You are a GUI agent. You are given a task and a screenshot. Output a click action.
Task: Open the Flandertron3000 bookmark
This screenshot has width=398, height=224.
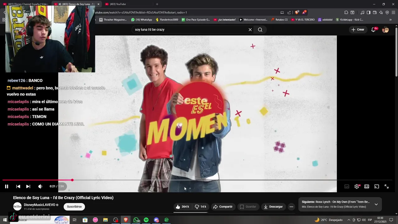click(167, 20)
